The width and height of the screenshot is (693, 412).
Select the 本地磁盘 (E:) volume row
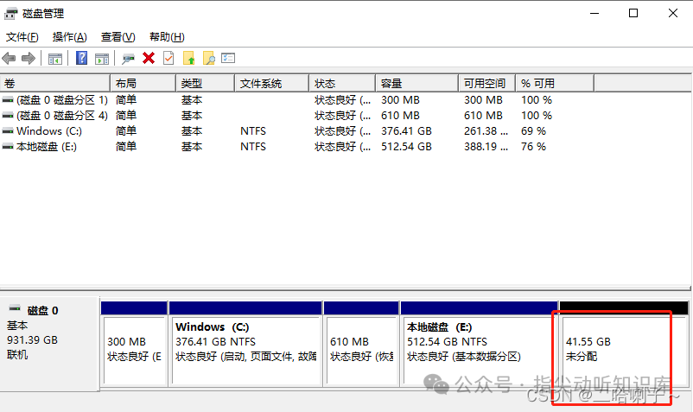tap(297, 147)
